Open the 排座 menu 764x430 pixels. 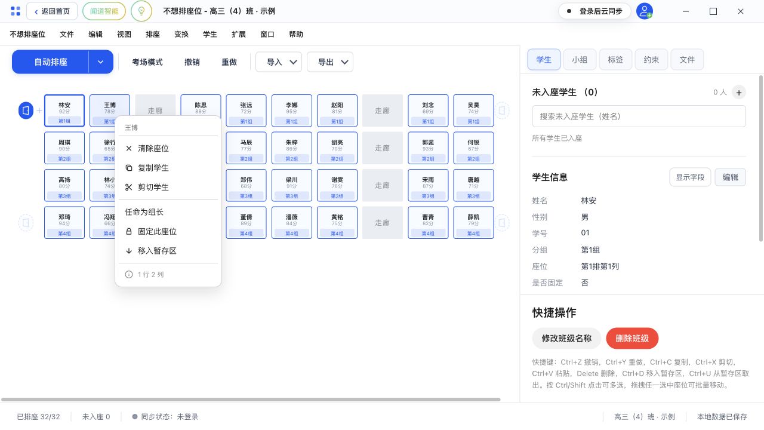[x=153, y=35]
